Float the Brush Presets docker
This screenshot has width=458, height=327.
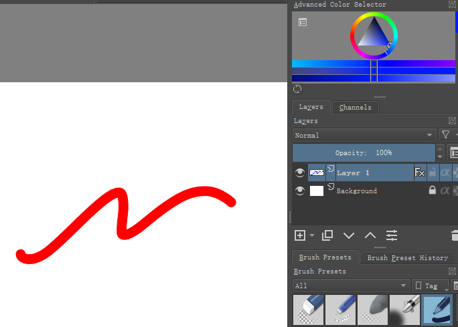coord(452,271)
